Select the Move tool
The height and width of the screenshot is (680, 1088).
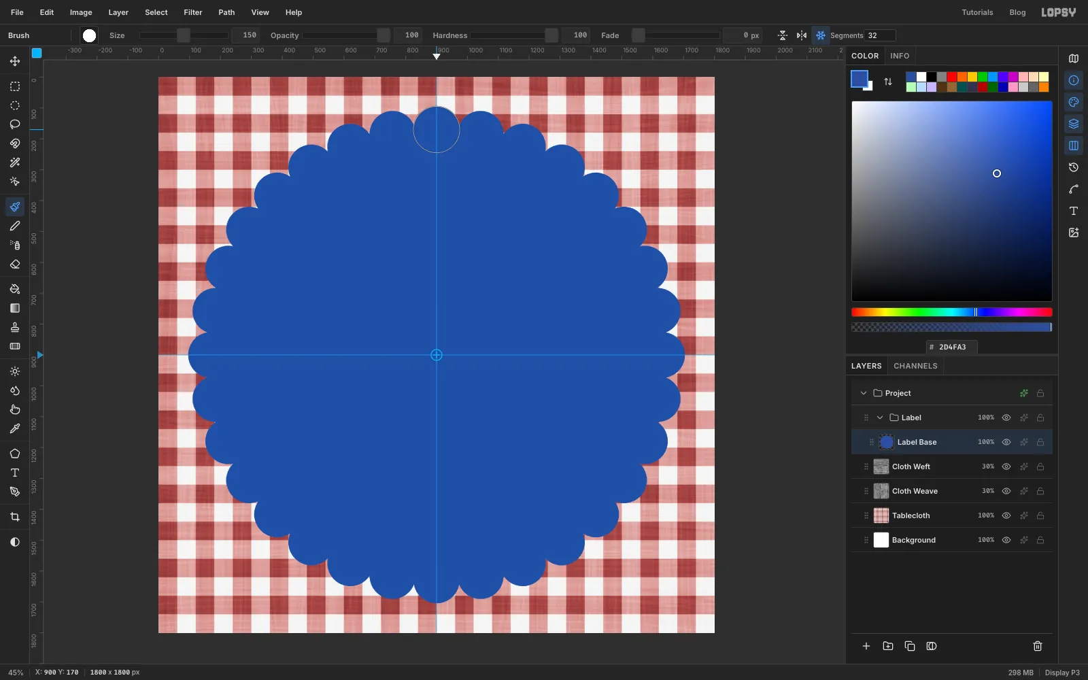(14, 61)
